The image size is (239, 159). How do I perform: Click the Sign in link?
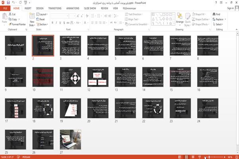pyautogui.click(x=230, y=8)
